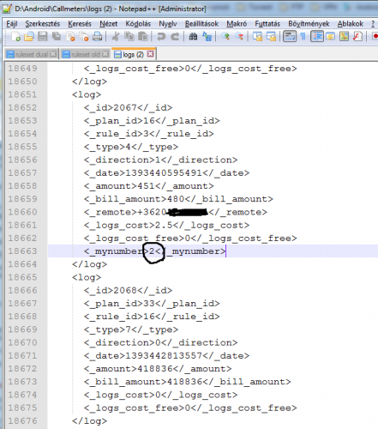Click the Save All icon

57,36
